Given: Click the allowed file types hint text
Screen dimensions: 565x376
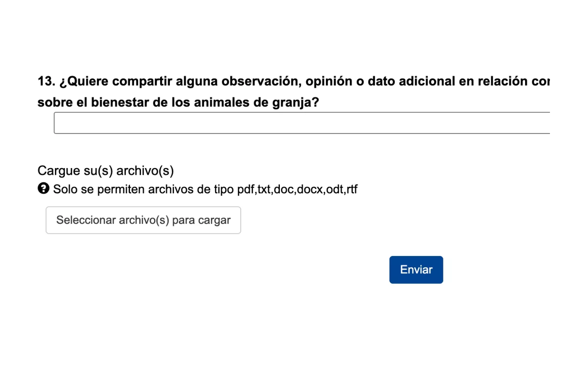Looking at the screenshot, I should pyautogui.click(x=205, y=189).
